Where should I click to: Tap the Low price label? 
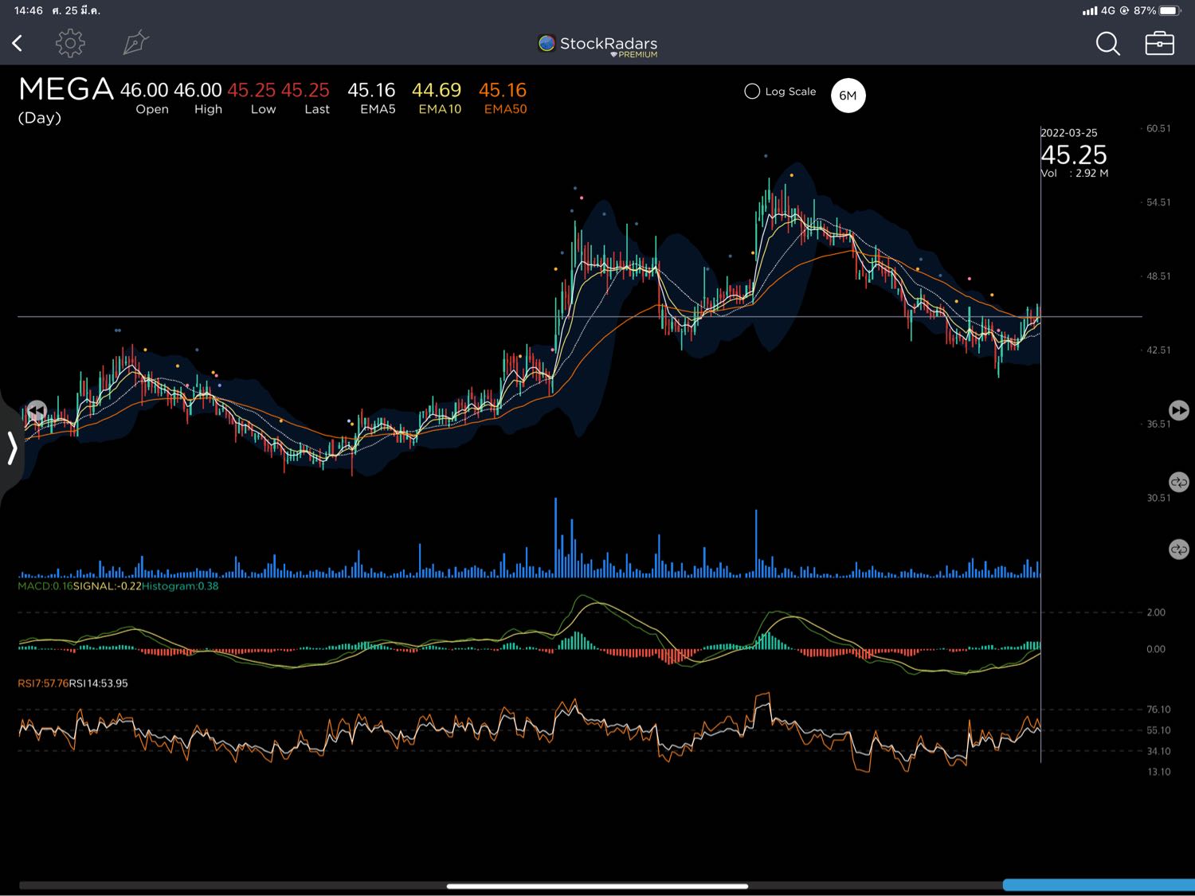pyautogui.click(x=263, y=109)
